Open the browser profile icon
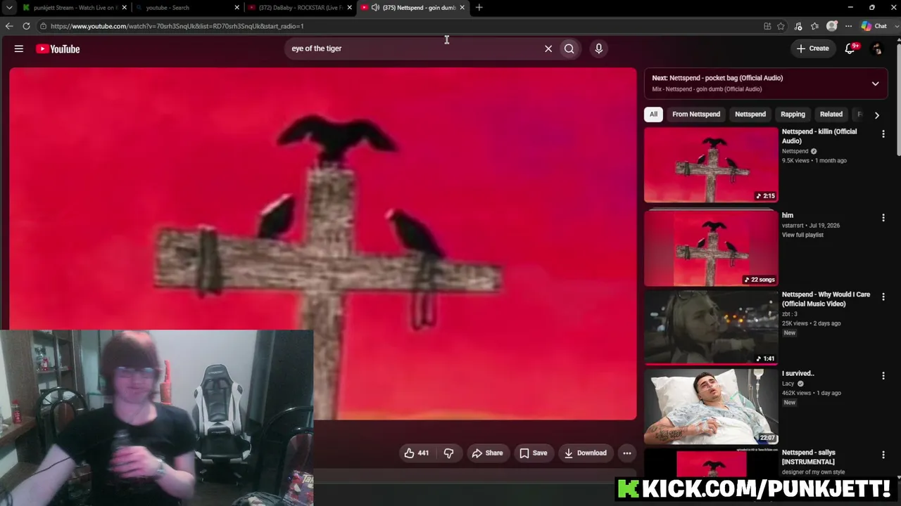Viewport: 901px width, 506px height. 832,26
